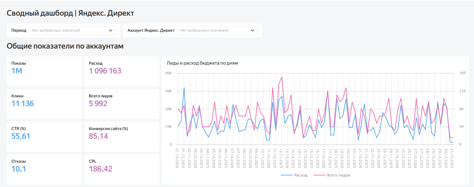Click the chevron in Аккаунт Яндекс. Директ selector

click(x=252, y=30)
